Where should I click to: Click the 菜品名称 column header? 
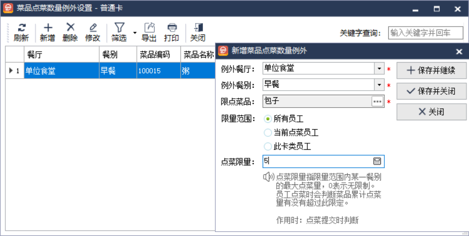tap(198, 55)
